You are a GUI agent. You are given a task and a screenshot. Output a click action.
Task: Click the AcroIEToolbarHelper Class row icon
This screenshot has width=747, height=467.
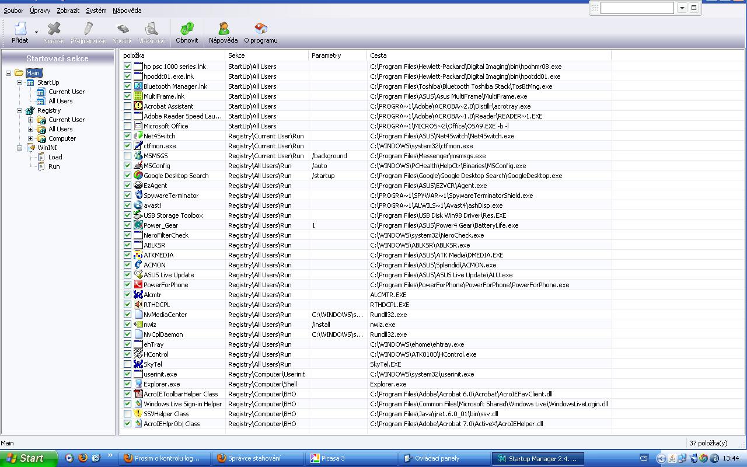(x=138, y=394)
